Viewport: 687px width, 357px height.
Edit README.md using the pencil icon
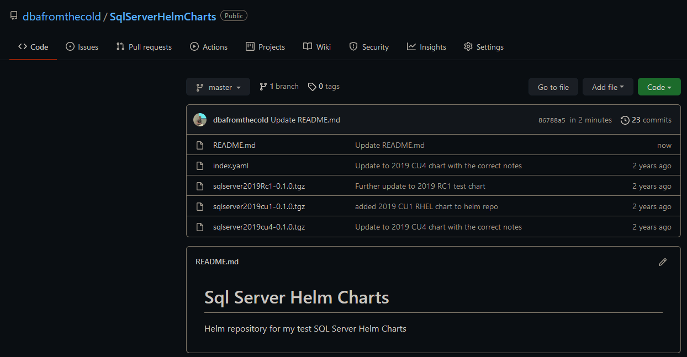[x=663, y=262]
